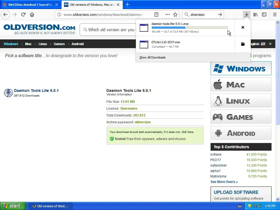Click the oldversion archive password text

(x=142, y=122)
